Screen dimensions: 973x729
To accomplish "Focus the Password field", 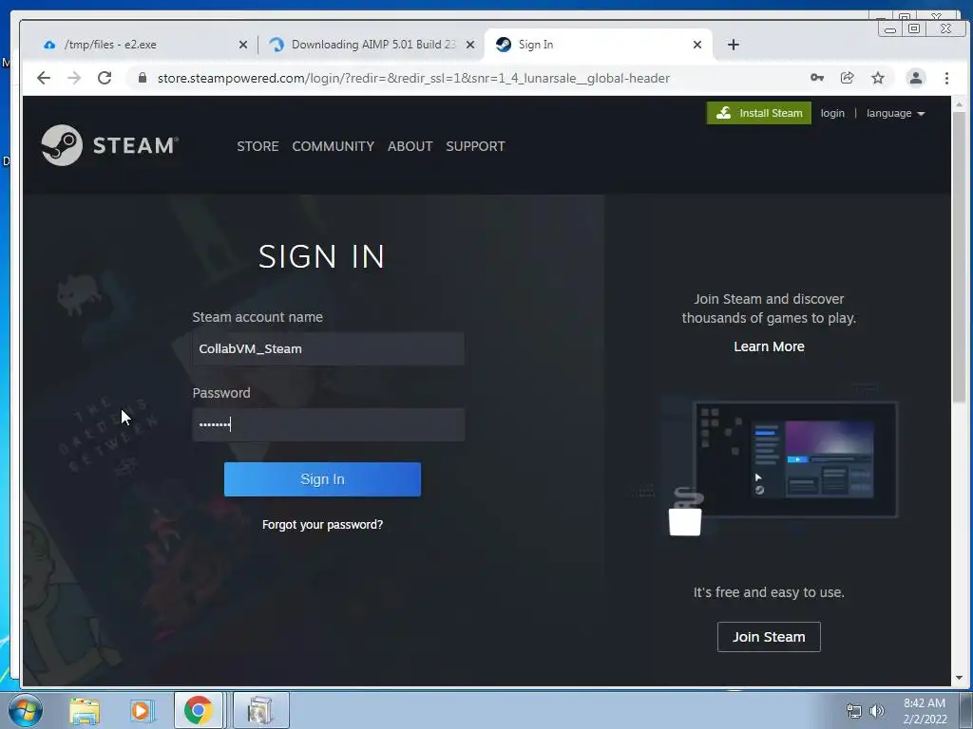I will coord(328,424).
